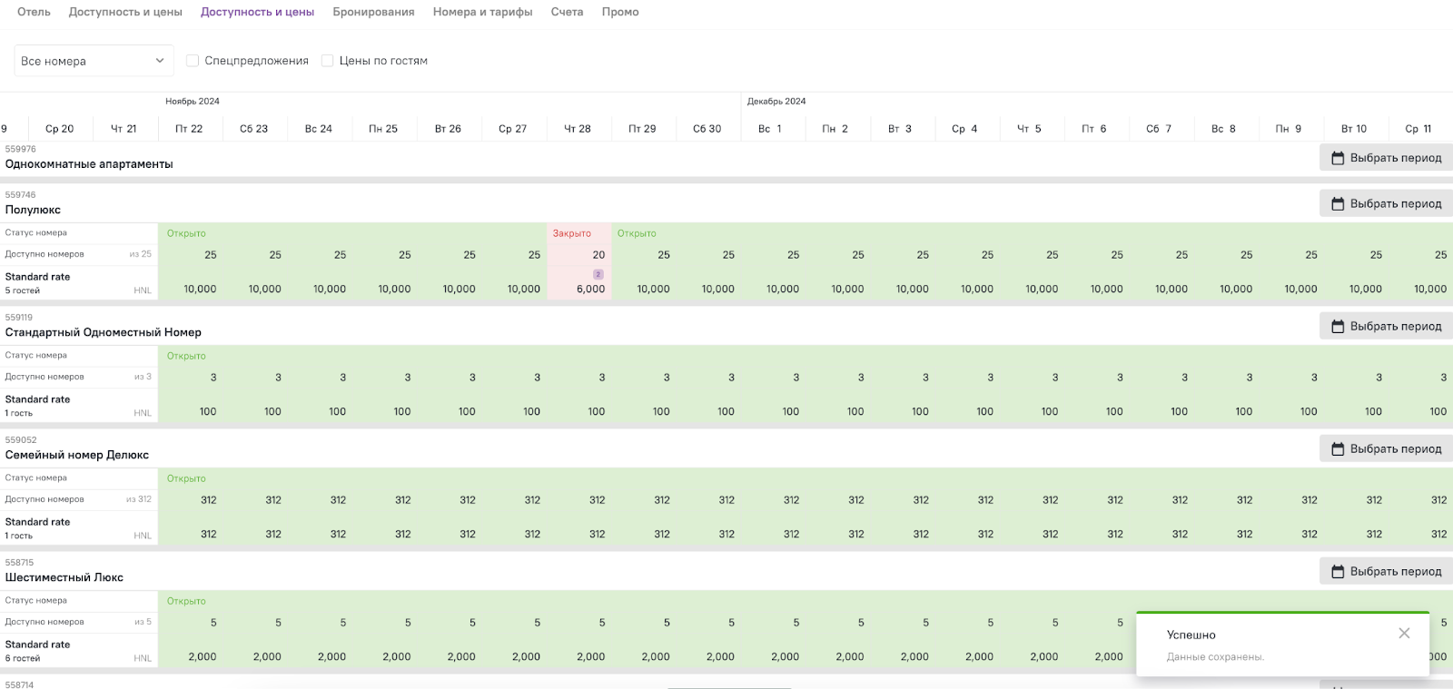
Task: Click the Ср 27 date header
Action: click(512, 129)
